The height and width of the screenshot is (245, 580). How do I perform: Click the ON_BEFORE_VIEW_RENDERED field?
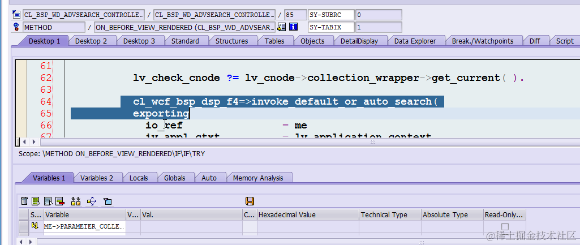coord(185,27)
